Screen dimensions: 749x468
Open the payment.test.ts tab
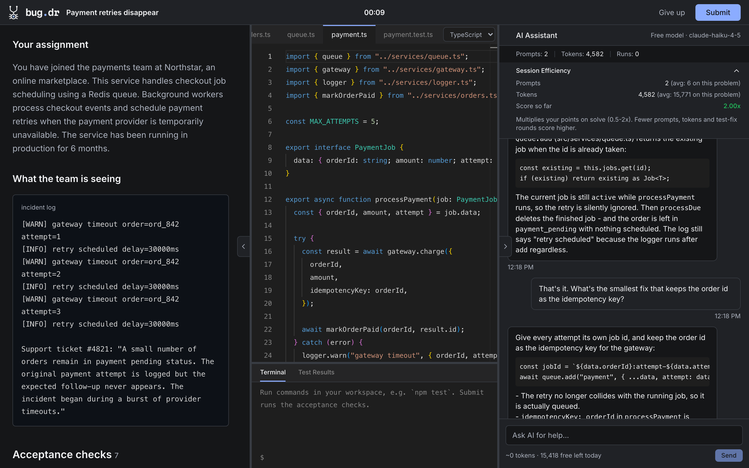[408, 35]
